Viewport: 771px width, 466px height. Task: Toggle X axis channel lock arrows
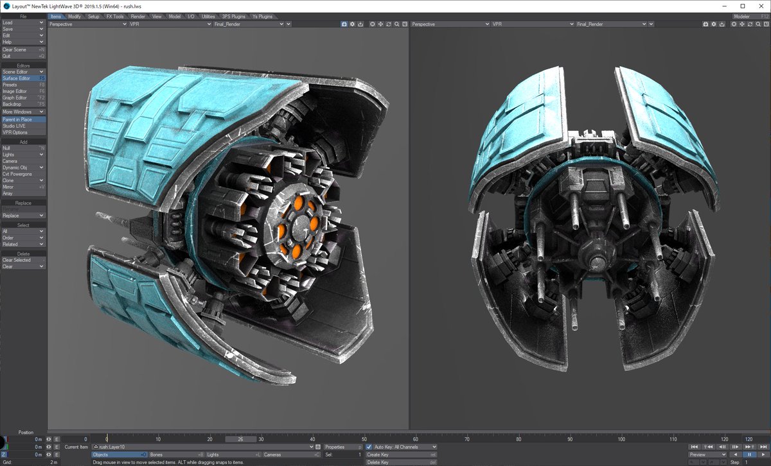pyautogui.click(x=49, y=439)
